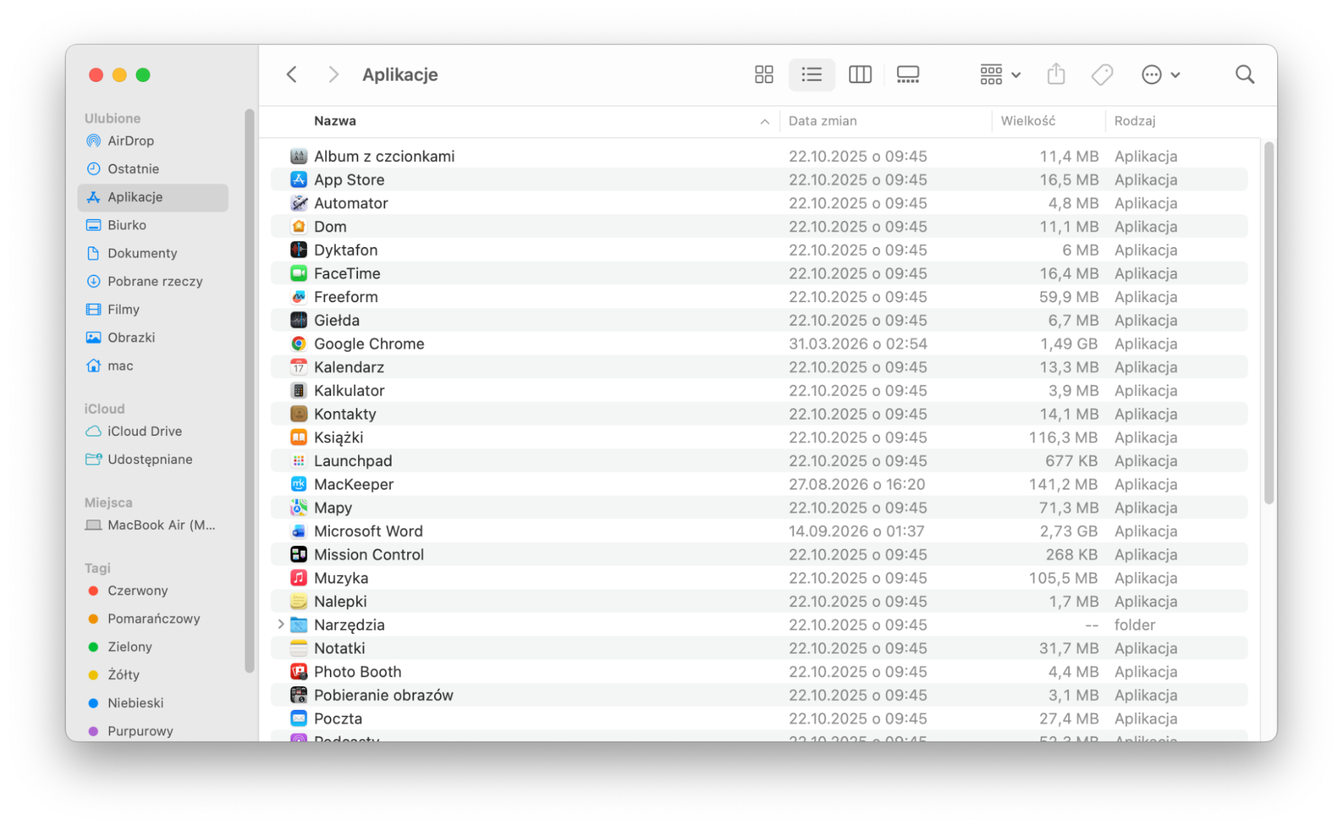Select the MacKeeper app icon
The width and height of the screenshot is (1343, 828).
tap(298, 484)
